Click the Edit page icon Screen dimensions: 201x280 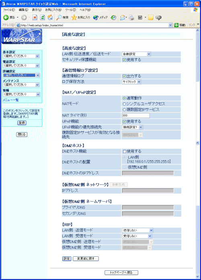tap(140, 17)
